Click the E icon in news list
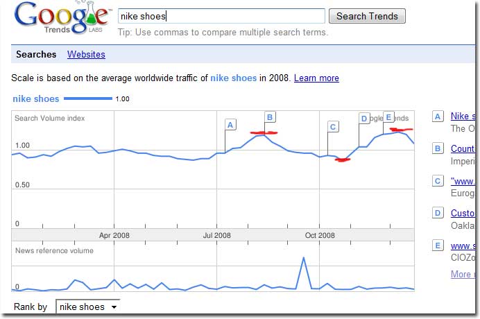Viewport: 480px width, 319px height. [438, 245]
